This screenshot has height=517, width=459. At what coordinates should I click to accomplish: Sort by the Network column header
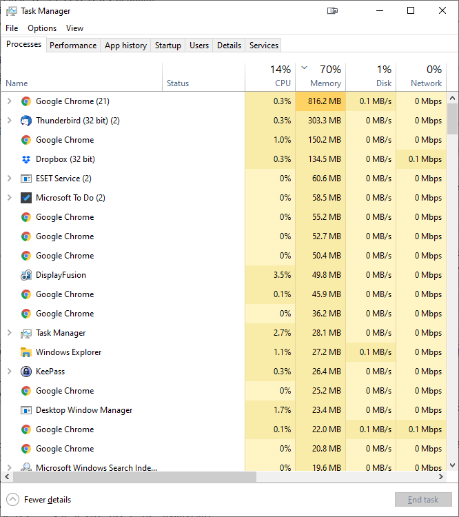click(421, 77)
